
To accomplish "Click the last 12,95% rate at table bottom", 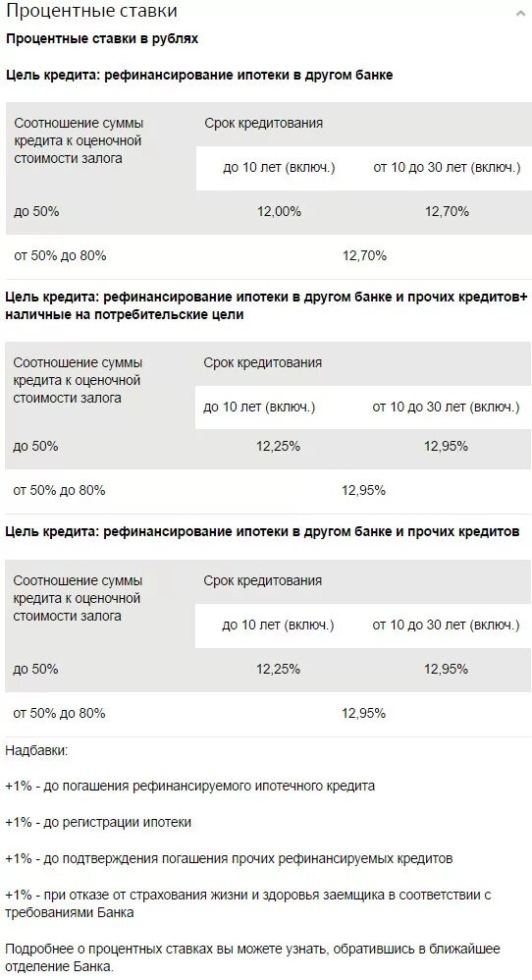I will pyautogui.click(x=363, y=713).
